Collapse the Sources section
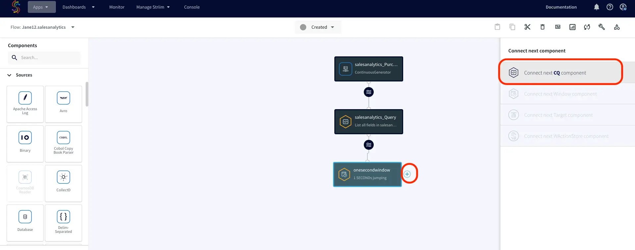The image size is (635, 250). (9, 75)
